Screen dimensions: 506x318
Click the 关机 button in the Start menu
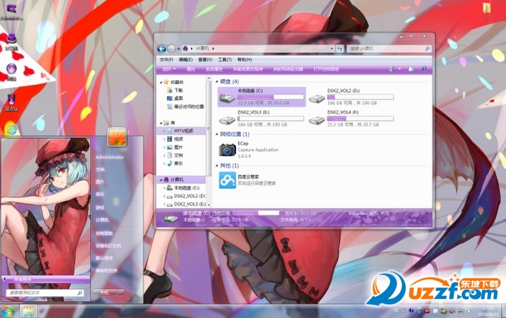point(105,292)
